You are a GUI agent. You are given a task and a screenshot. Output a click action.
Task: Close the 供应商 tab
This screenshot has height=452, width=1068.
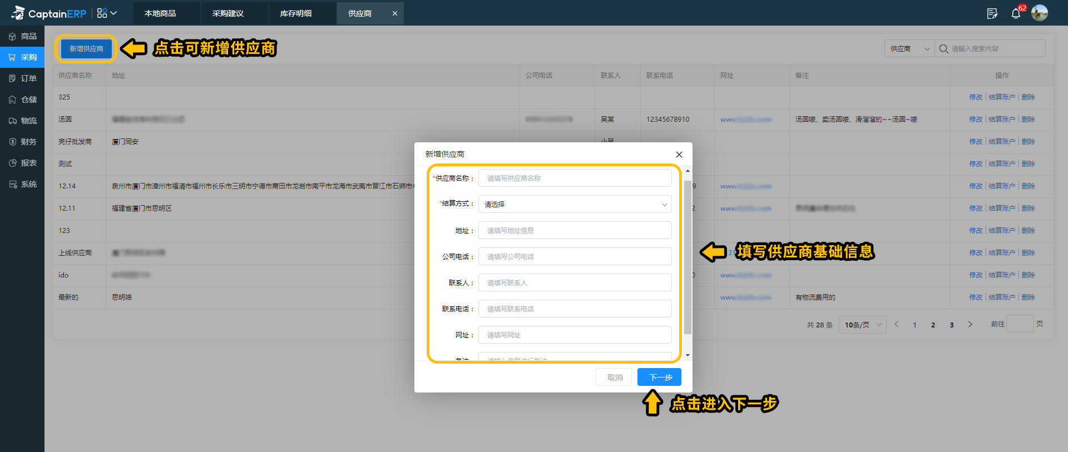395,13
